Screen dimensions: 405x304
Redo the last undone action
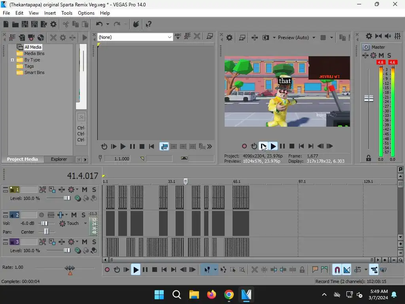click(x=117, y=24)
